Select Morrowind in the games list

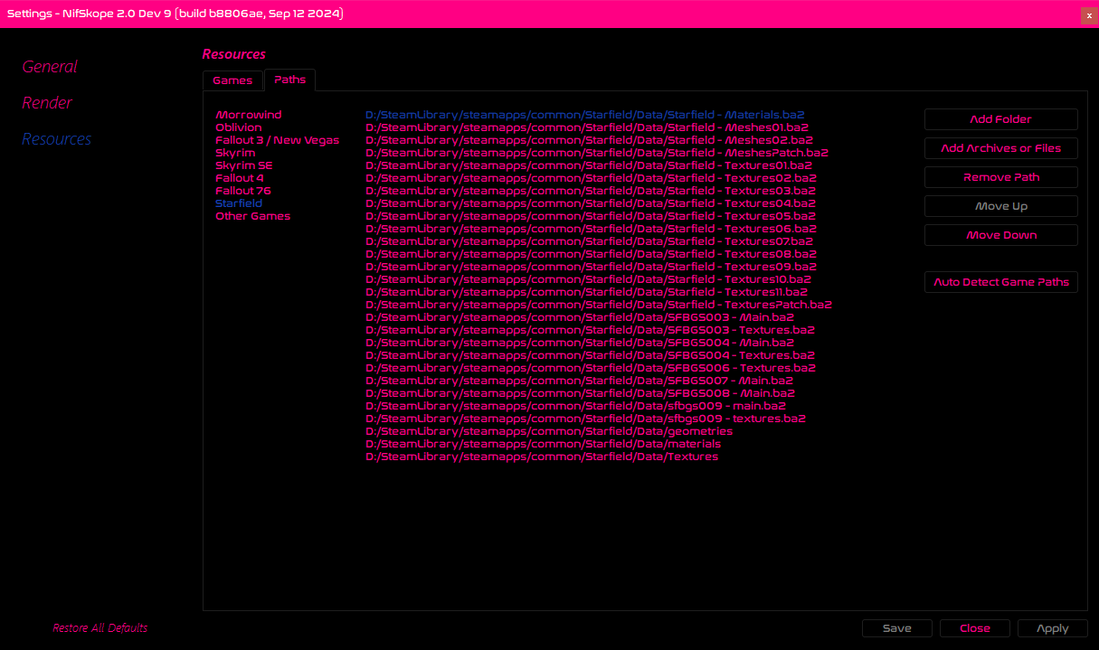249,115
